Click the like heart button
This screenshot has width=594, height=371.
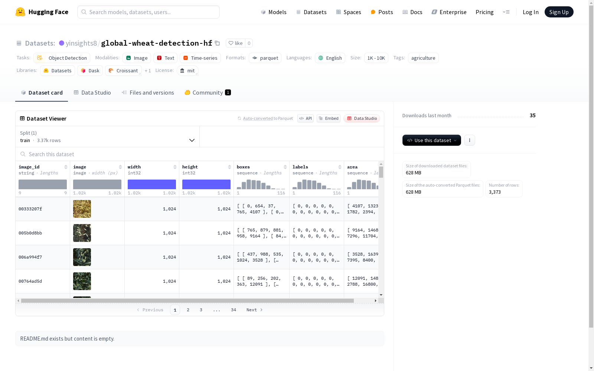[235, 43]
